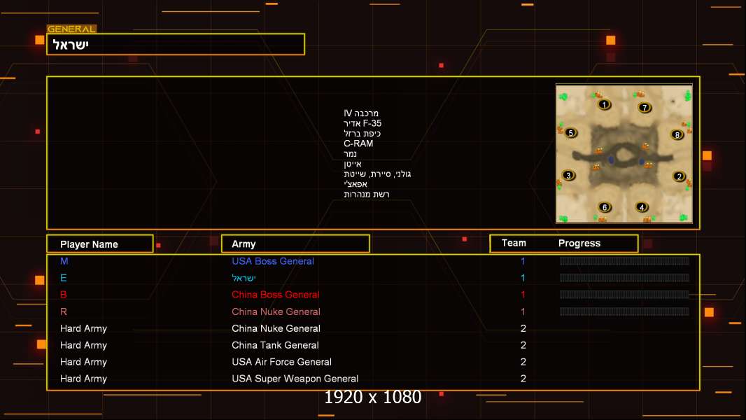Click team number 1 in E's row
746x420 pixels.
523,278
